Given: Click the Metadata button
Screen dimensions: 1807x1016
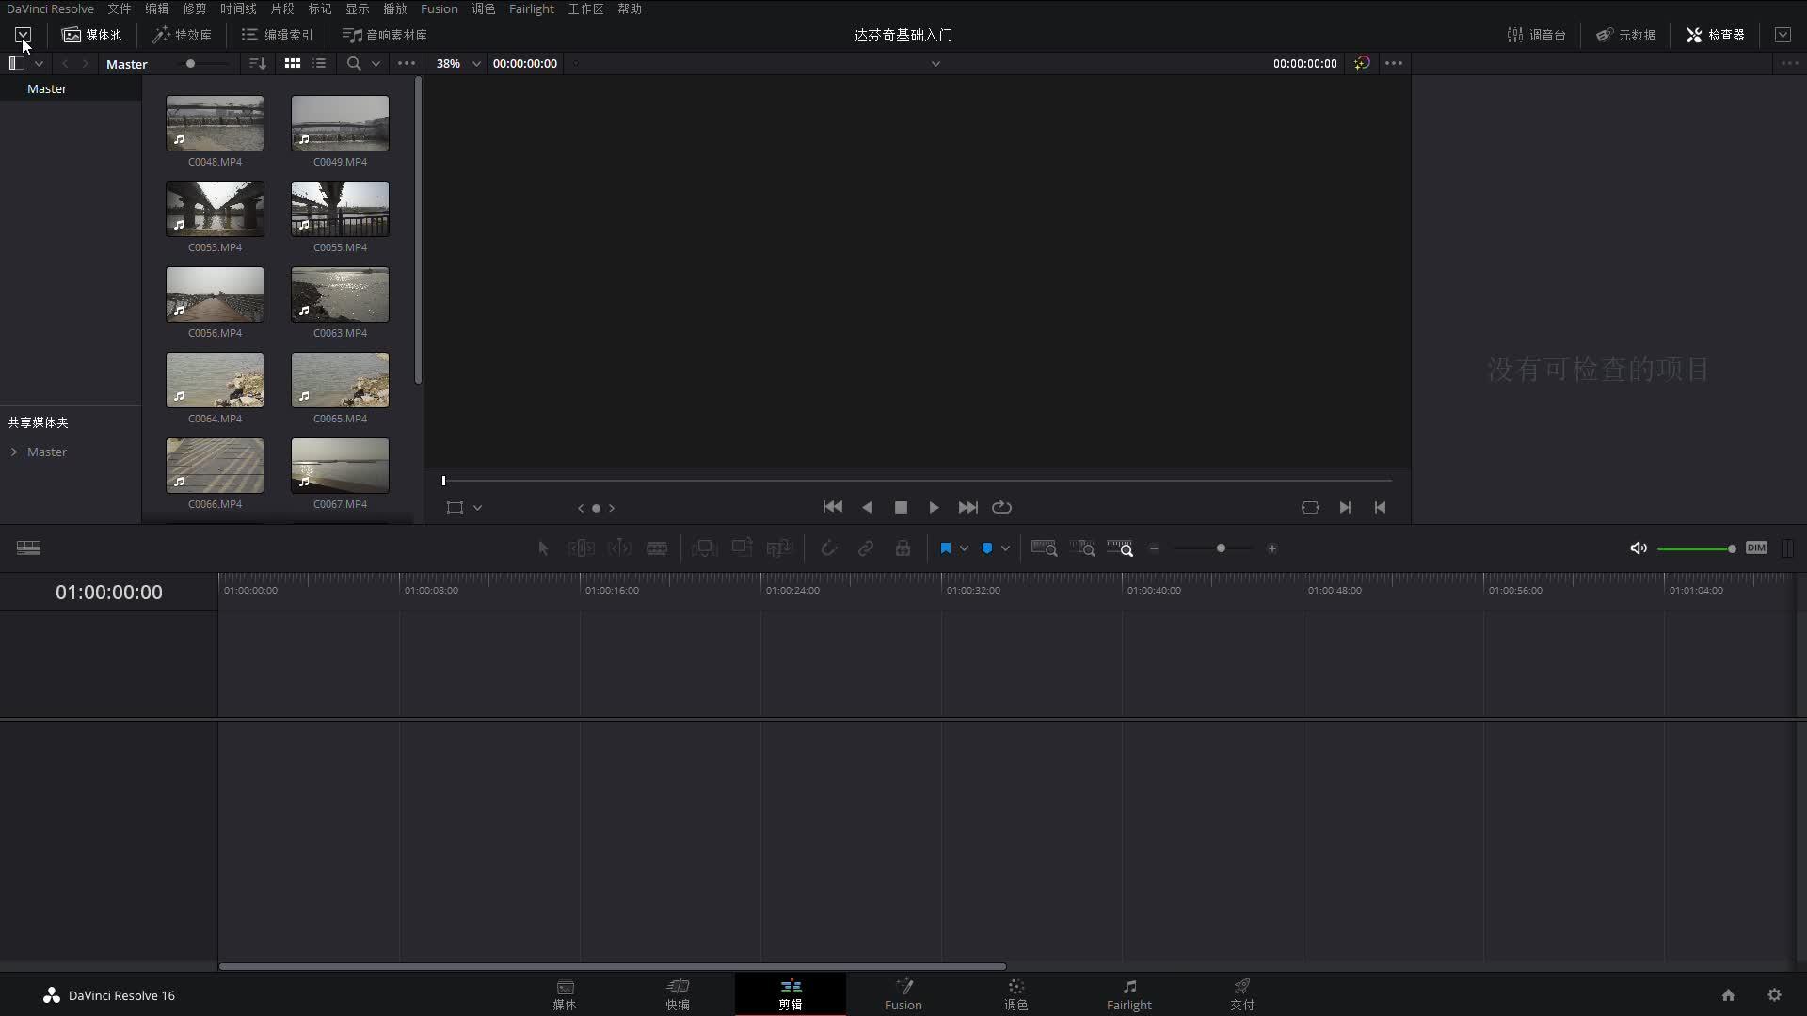Looking at the screenshot, I should click(x=1625, y=35).
